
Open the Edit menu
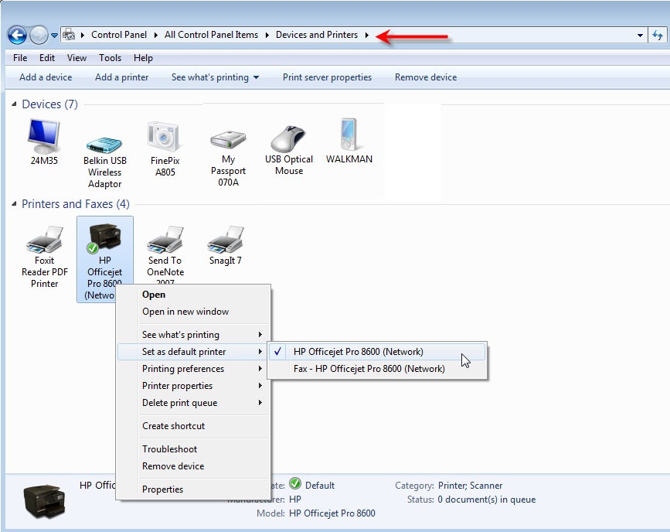(x=47, y=58)
